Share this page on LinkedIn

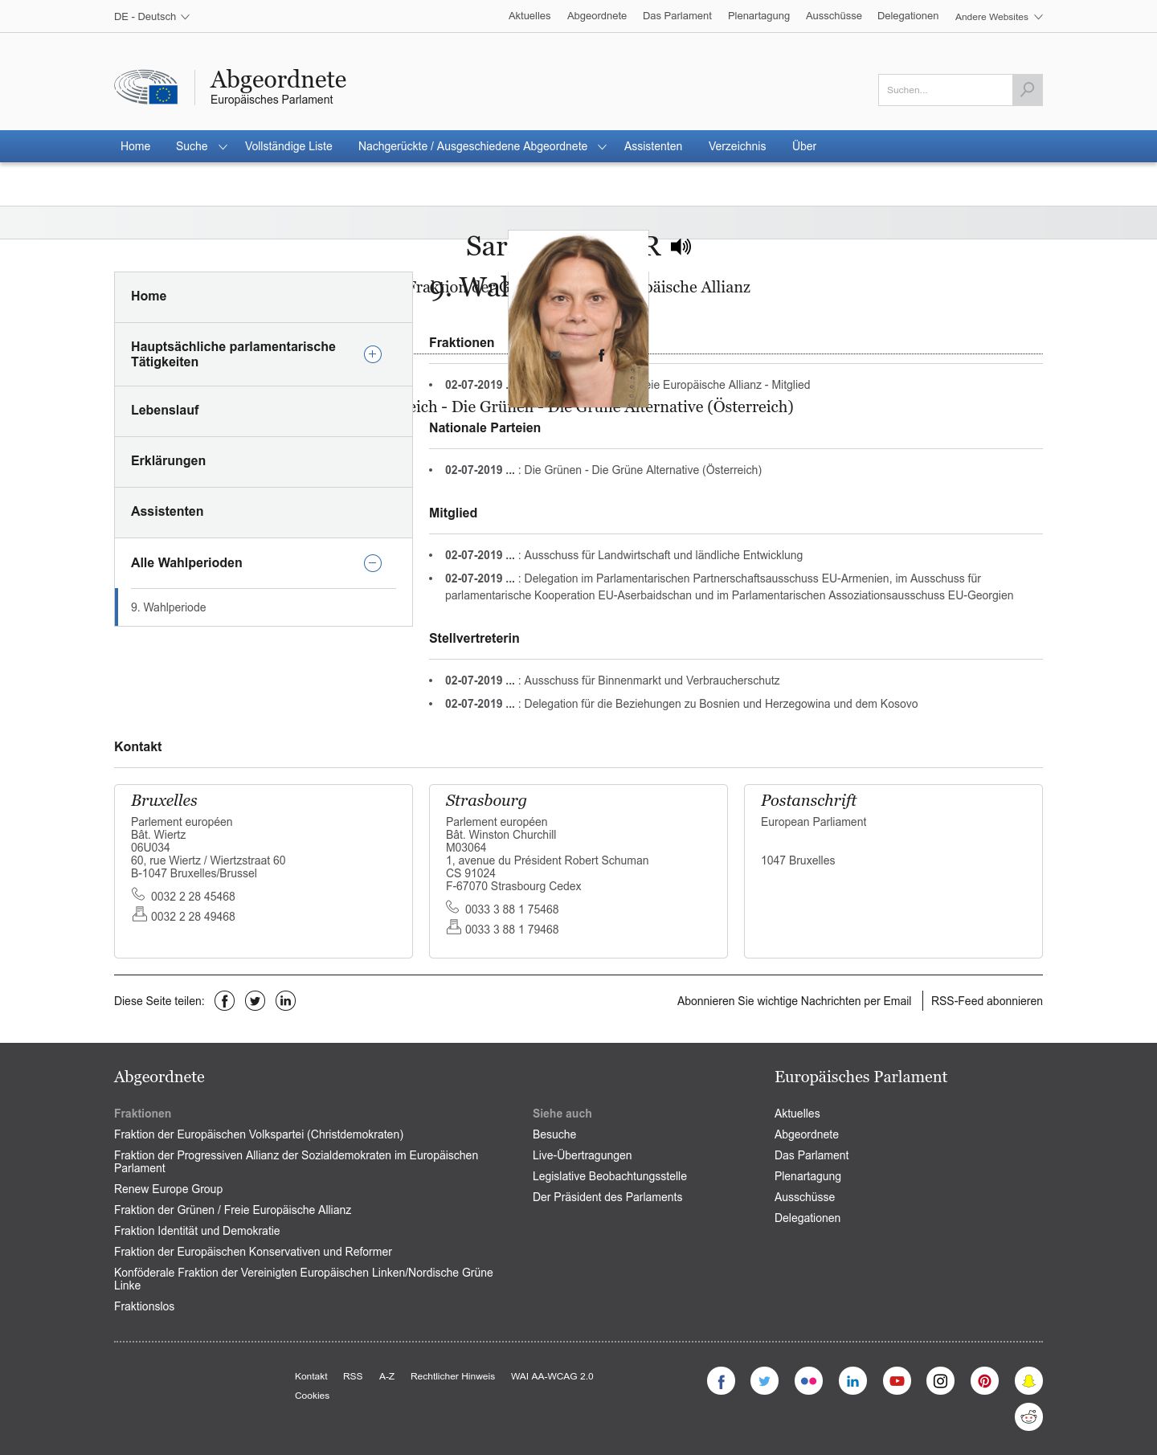coord(286,1001)
